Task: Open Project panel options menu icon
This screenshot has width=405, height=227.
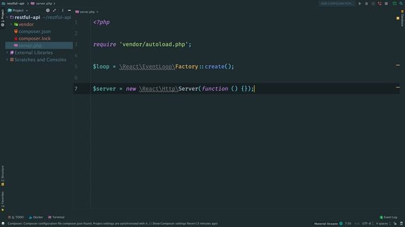Action: tap(63, 11)
